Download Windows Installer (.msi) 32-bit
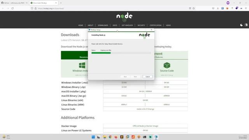Image resolution: width=249 pixels, height=140 pixels. pyautogui.click(x=124, y=82)
